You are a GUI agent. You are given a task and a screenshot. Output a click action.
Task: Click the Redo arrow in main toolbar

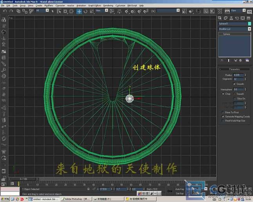click(x=11, y=11)
